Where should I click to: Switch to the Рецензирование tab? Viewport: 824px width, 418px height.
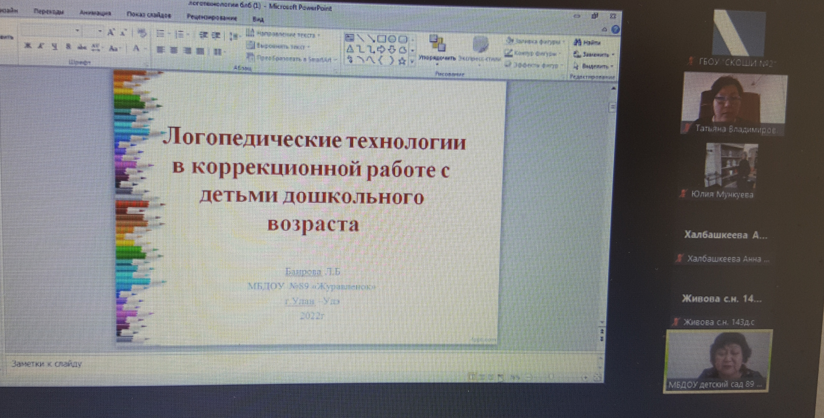pos(212,18)
